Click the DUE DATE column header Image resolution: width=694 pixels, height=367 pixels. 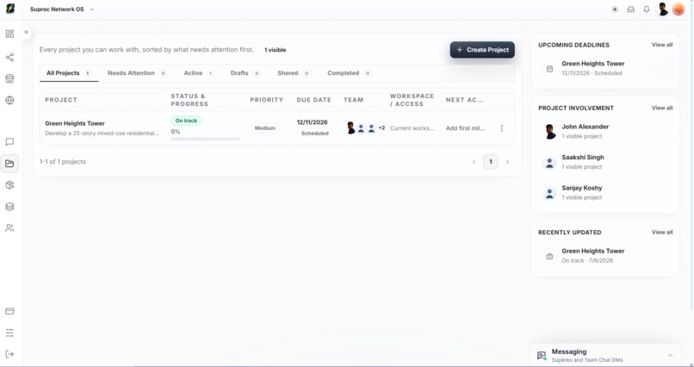313,100
